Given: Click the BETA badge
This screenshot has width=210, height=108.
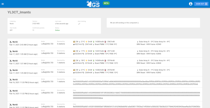Looking at the screenshot, I should 106,3.
